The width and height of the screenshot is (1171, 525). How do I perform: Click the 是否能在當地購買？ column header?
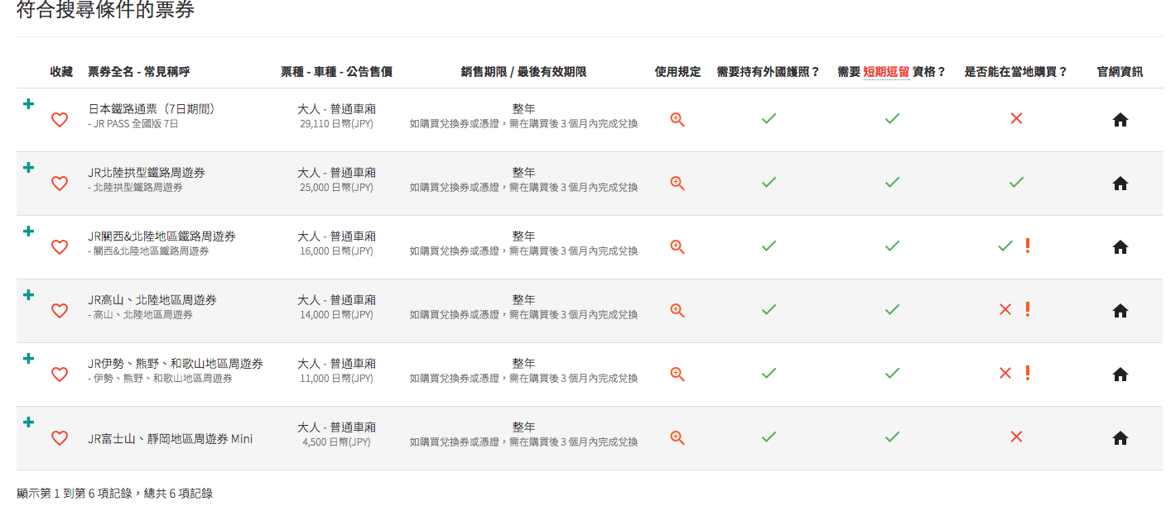1016,72
